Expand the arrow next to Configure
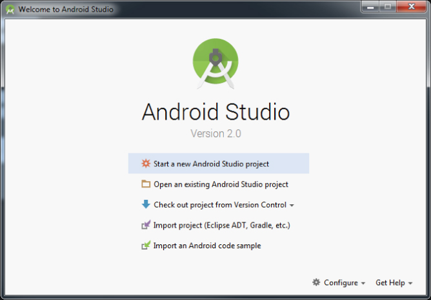Screen dimensions: 431x300 click(x=363, y=283)
